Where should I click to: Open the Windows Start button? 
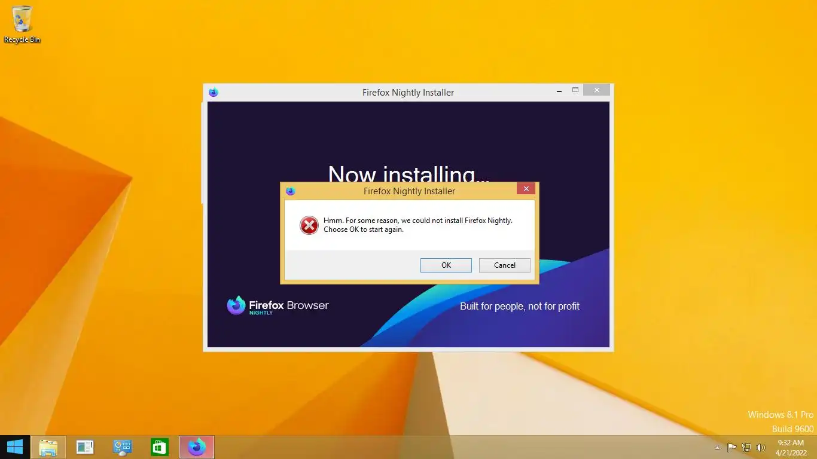[x=14, y=447]
